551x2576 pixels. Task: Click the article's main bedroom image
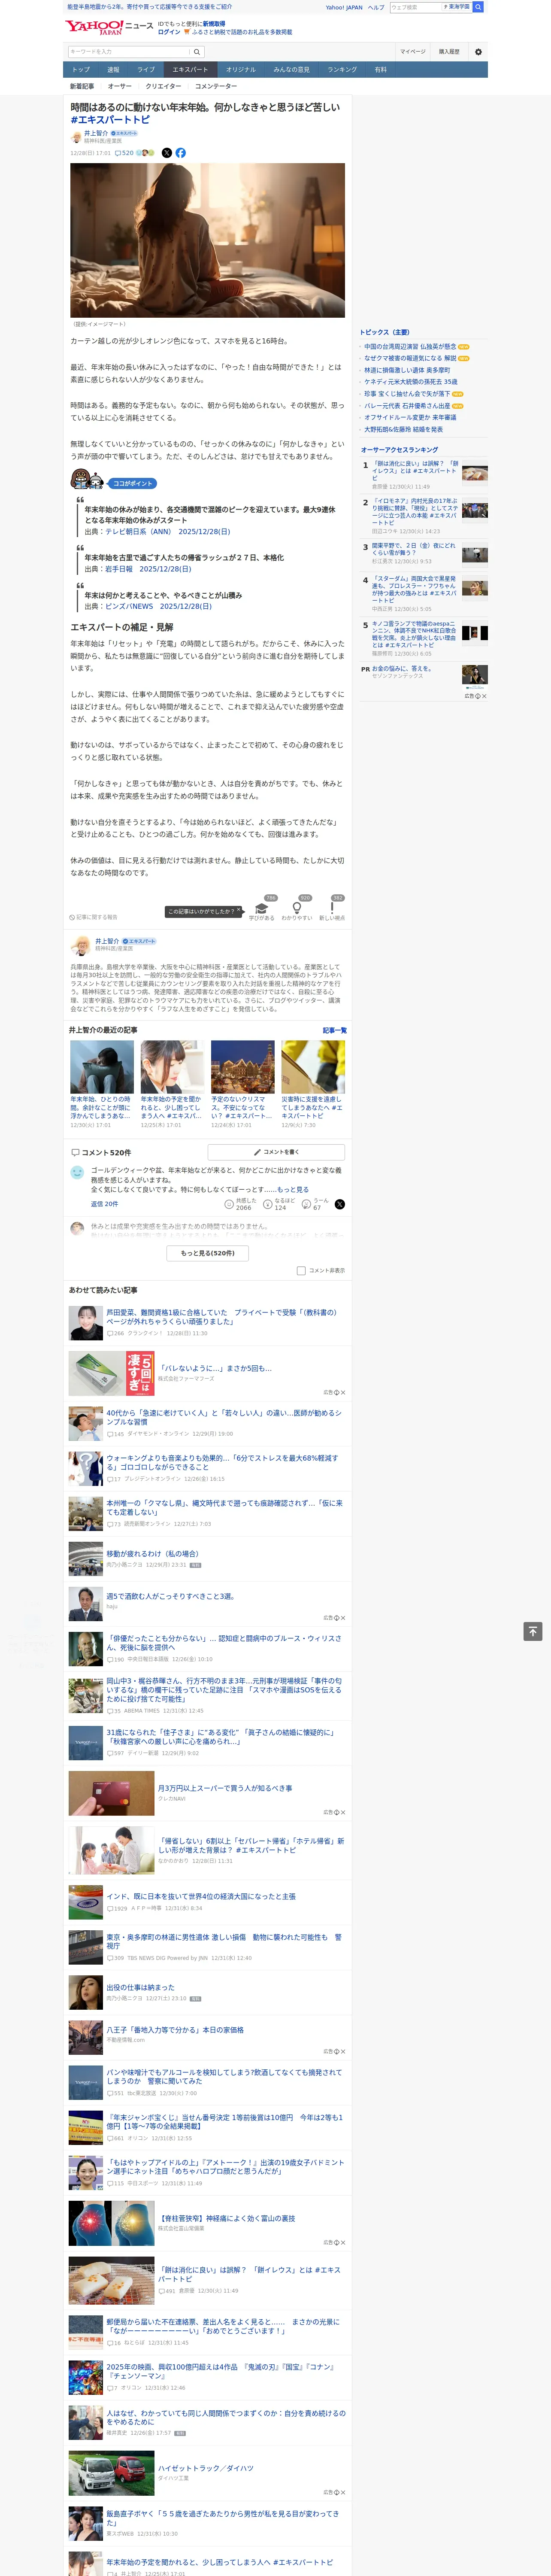tap(208, 240)
